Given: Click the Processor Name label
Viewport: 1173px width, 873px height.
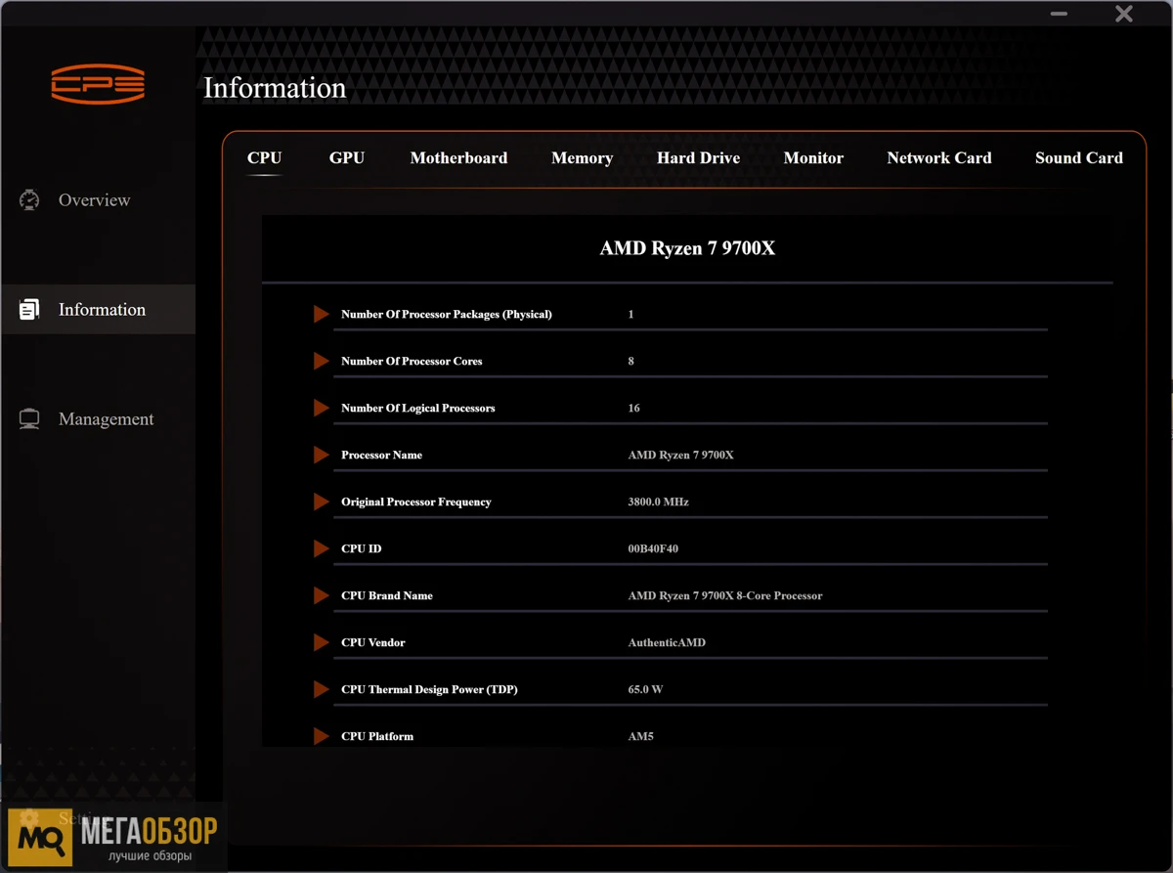Looking at the screenshot, I should point(381,456).
